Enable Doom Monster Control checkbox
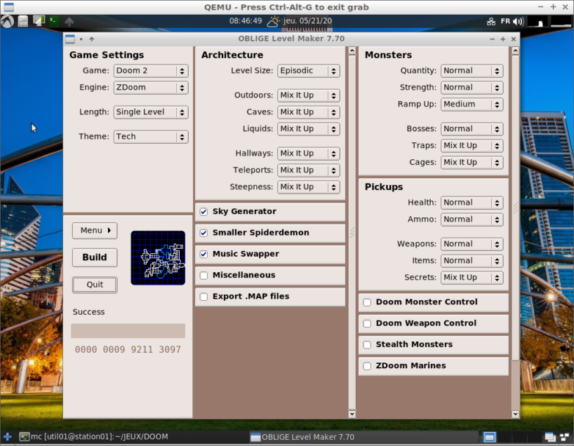574x446 pixels. pyautogui.click(x=367, y=302)
